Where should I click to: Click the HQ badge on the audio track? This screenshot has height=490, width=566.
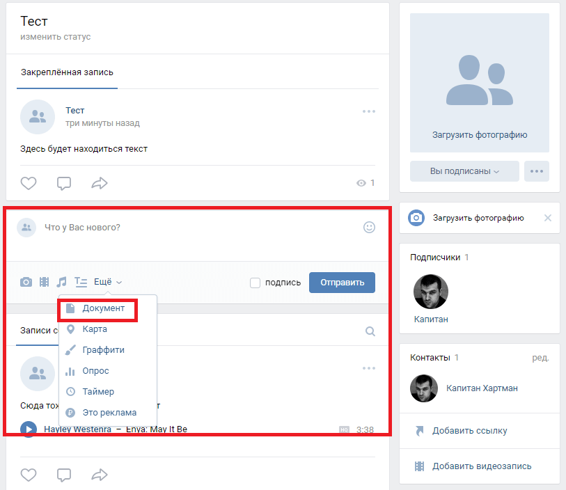(344, 429)
